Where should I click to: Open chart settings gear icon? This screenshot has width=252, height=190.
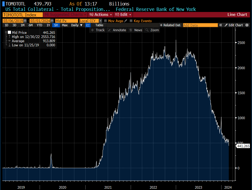247,25
